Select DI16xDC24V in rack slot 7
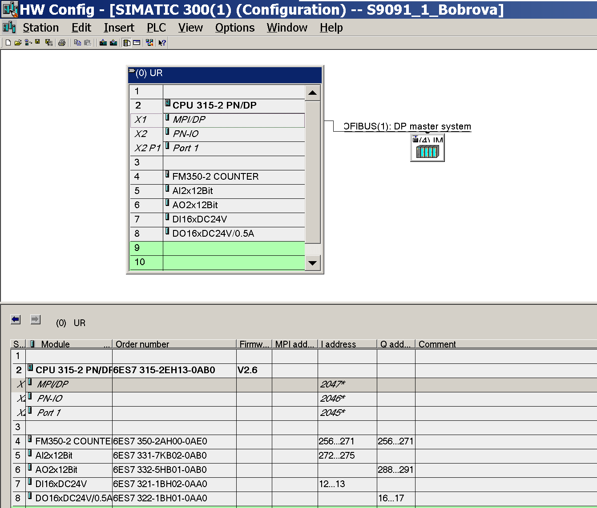 218,219
